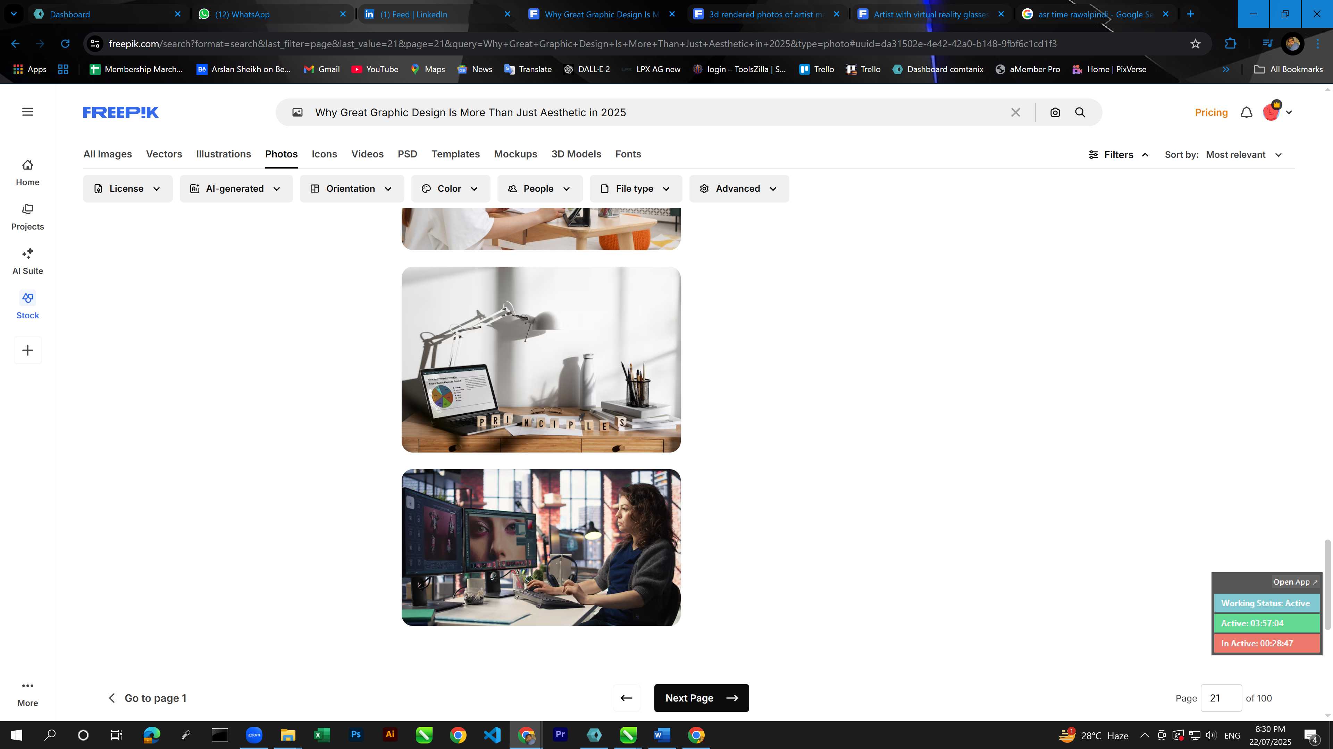The image size is (1333, 749).
Task: Expand the File type filter dropdown
Action: click(636, 189)
